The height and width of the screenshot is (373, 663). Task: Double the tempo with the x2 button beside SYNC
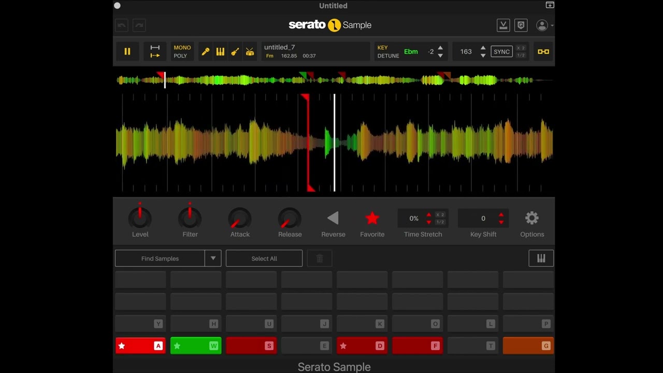(521, 48)
